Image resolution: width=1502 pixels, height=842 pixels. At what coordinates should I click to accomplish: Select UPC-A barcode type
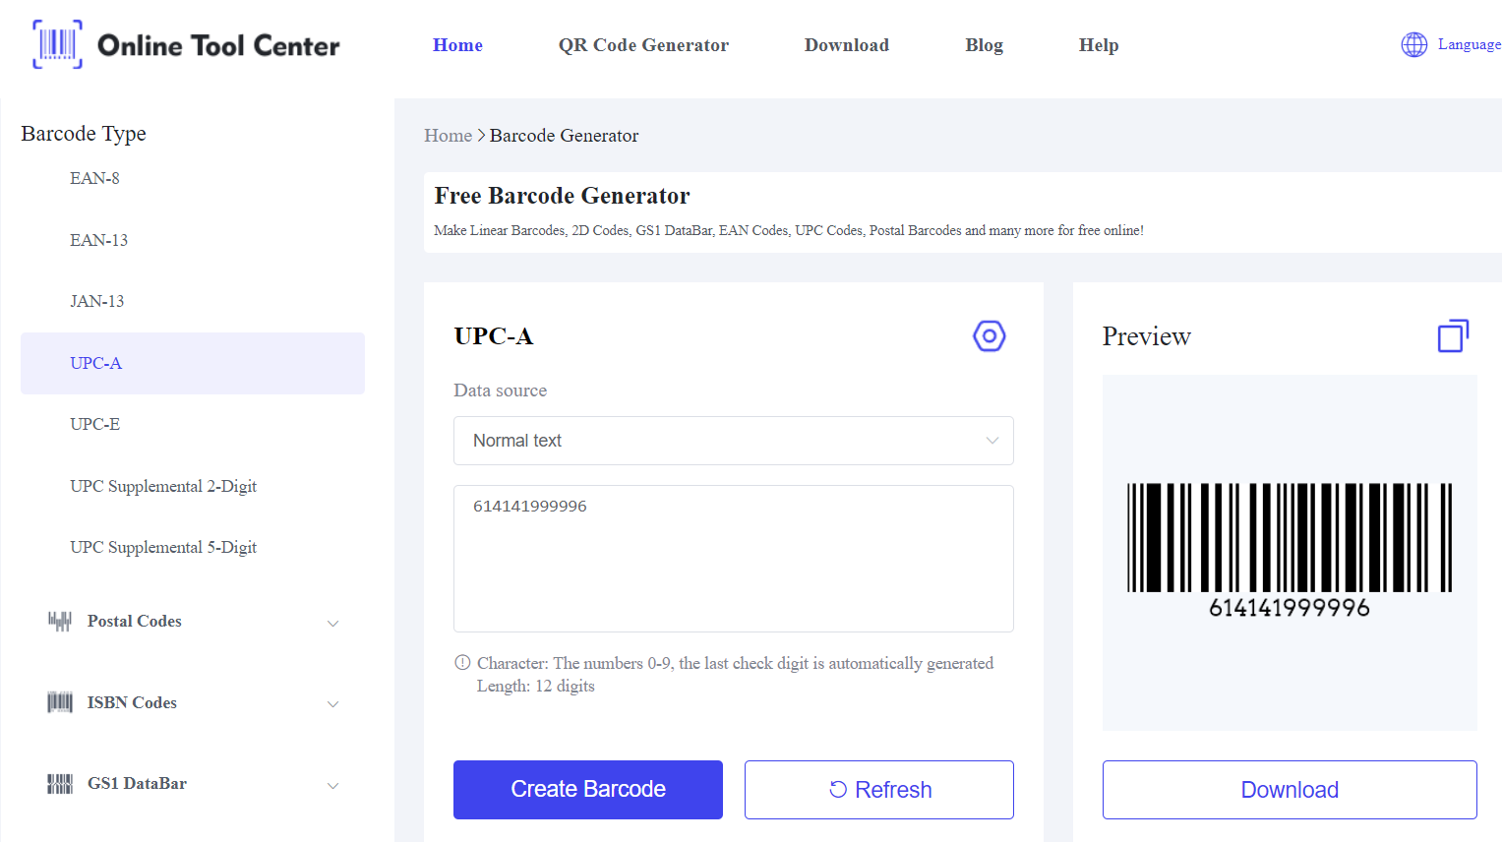click(x=193, y=363)
